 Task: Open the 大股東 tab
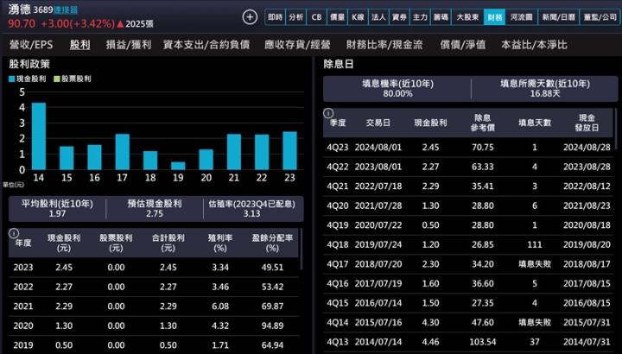tap(467, 17)
